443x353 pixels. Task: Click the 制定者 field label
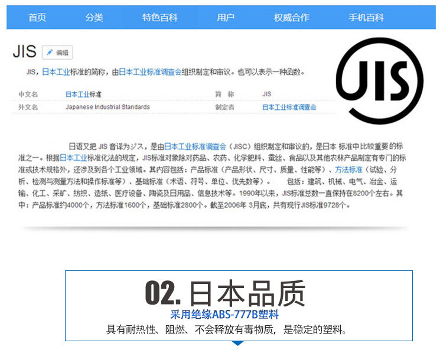coord(224,107)
